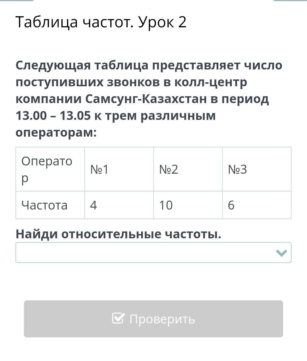Click the №2 table cell
This screenshot has width=307, height=361.
click(x=188, y=169)
